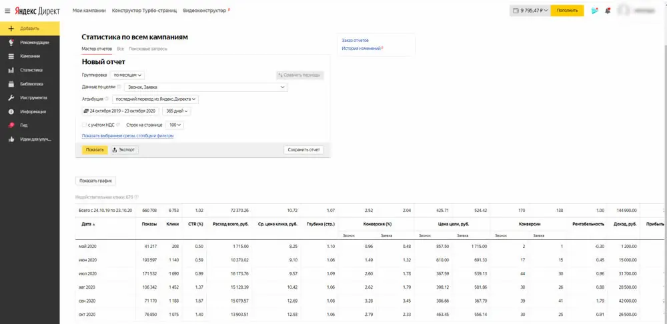Select the окт 2020 row
This screenshot has width=667, height=324.
coord(371,314)
